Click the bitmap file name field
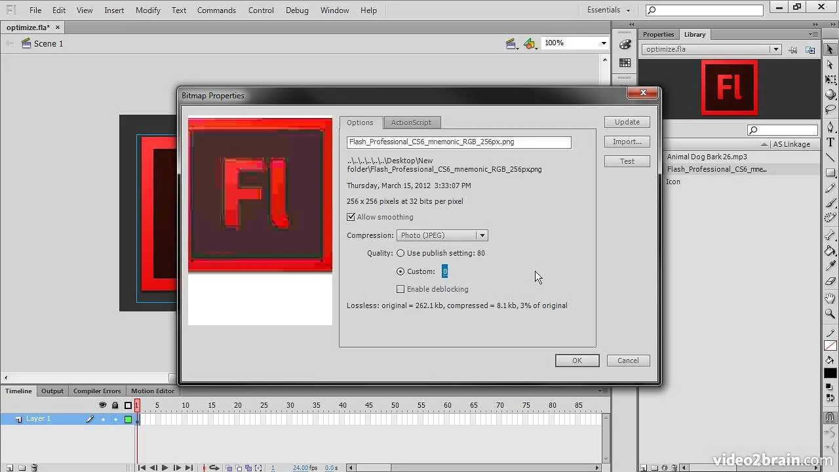Image resolution: width=839 pixels, height=472 pixels. [459, 142]
